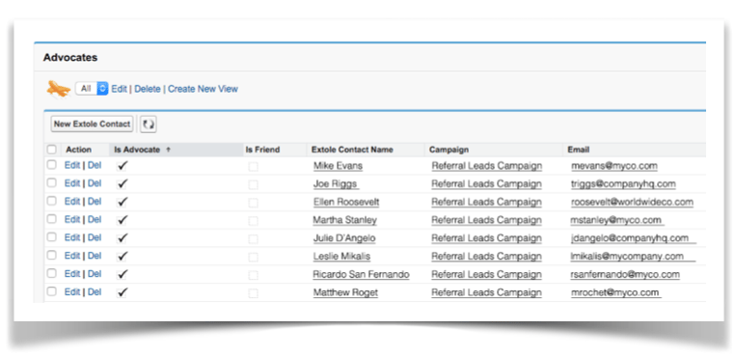Screen dimensions: 736x358
Task: Click the Action column header
Action: 78,150
